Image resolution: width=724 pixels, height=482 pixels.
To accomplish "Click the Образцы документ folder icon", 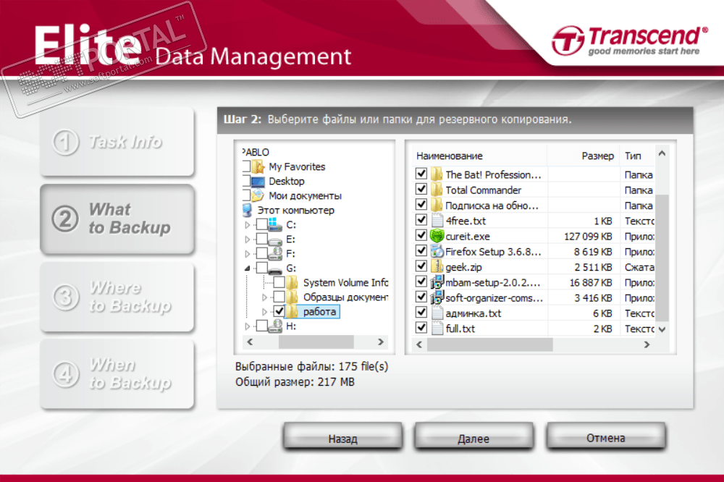I will (x=292, y=297).
